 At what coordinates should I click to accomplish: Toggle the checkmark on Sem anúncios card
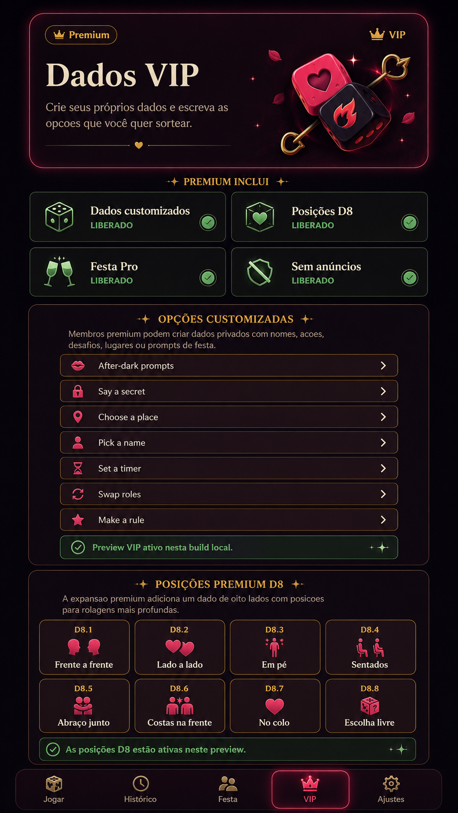(x=410, y=278)
